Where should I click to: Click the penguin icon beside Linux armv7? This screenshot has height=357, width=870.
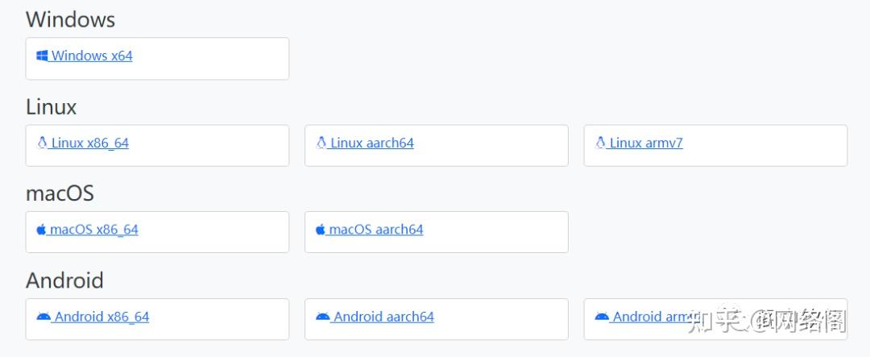point(600,143)
